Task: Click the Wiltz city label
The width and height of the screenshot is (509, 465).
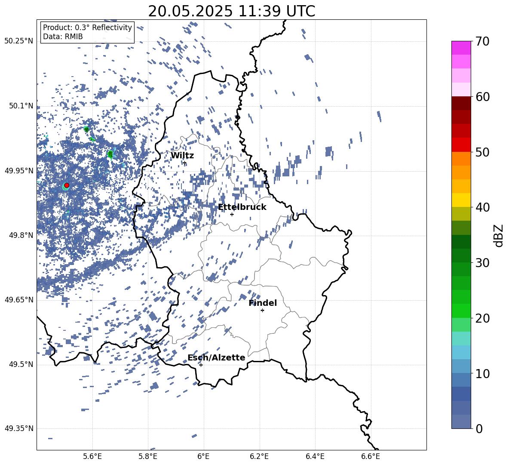Action: [182, 156]
